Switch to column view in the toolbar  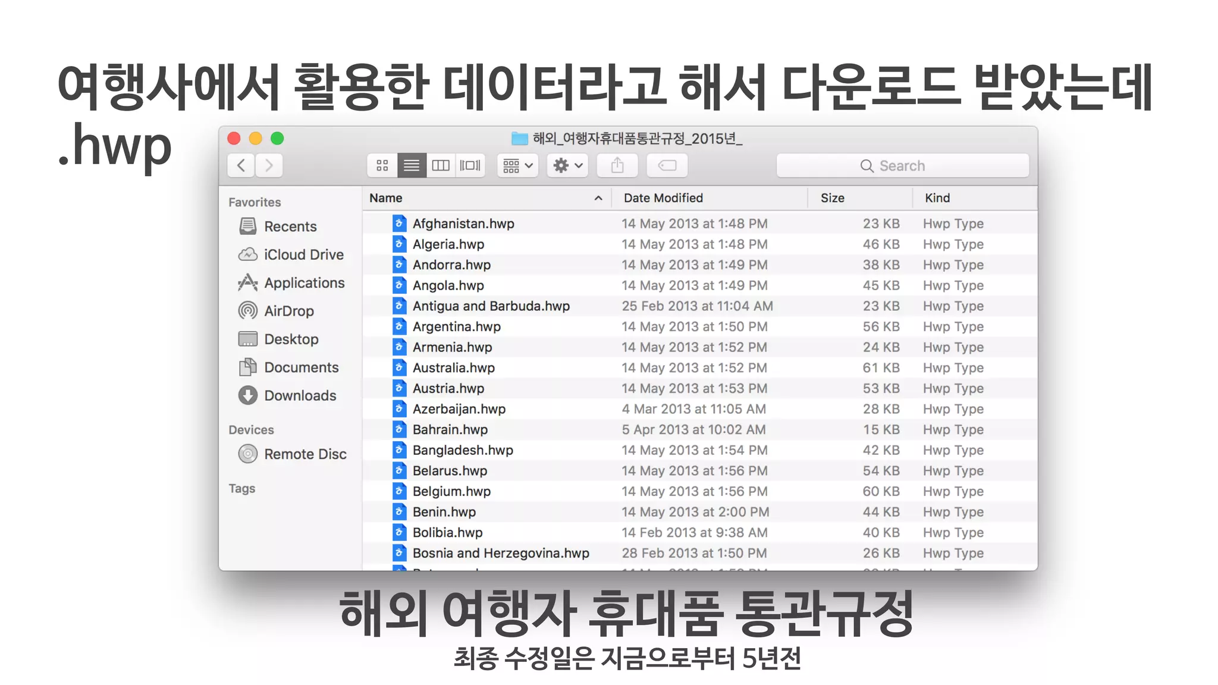pyautogui.click(x=440, y=165)
